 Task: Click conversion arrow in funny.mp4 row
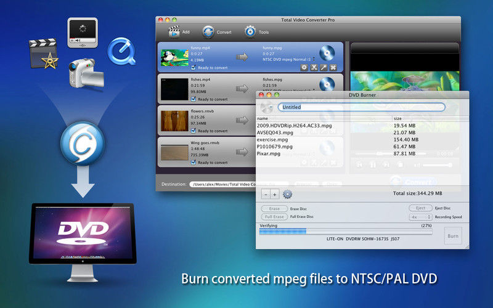[242, 57]
